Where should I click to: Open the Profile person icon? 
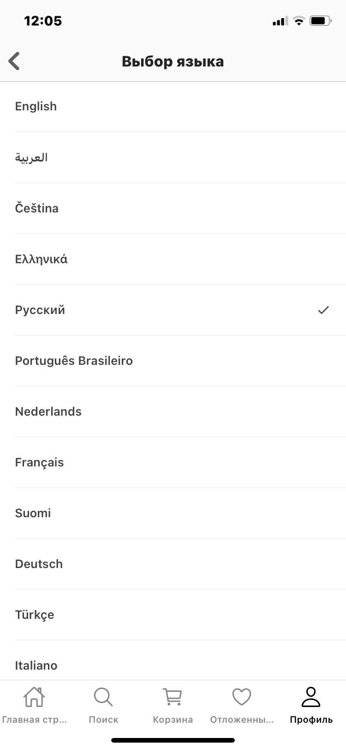[311, 697]
